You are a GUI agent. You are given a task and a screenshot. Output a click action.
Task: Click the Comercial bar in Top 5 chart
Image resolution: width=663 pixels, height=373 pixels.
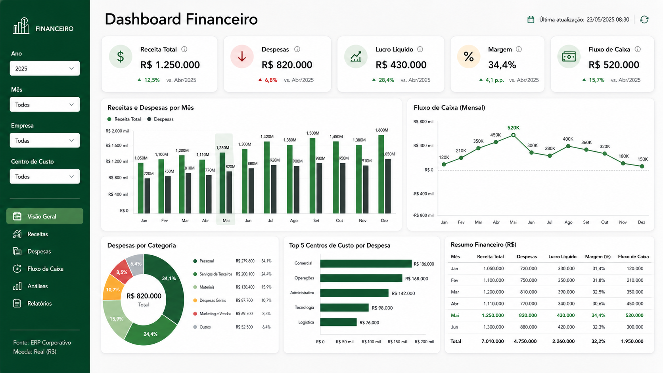366,264
